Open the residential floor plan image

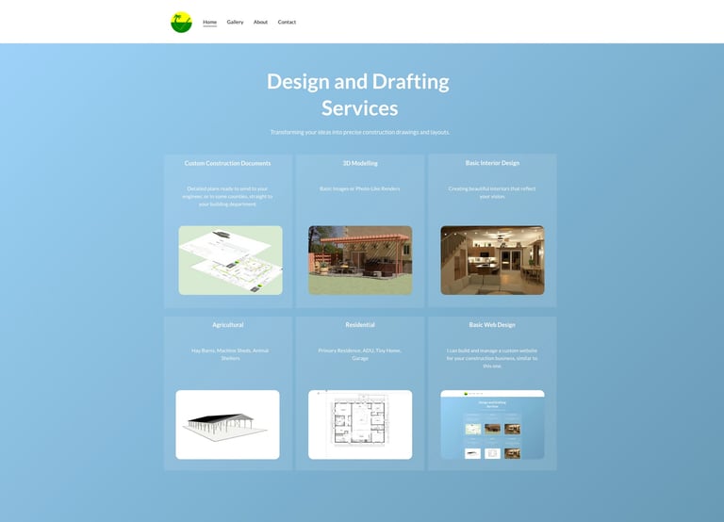pyautogui.click(x=360, y=425)
